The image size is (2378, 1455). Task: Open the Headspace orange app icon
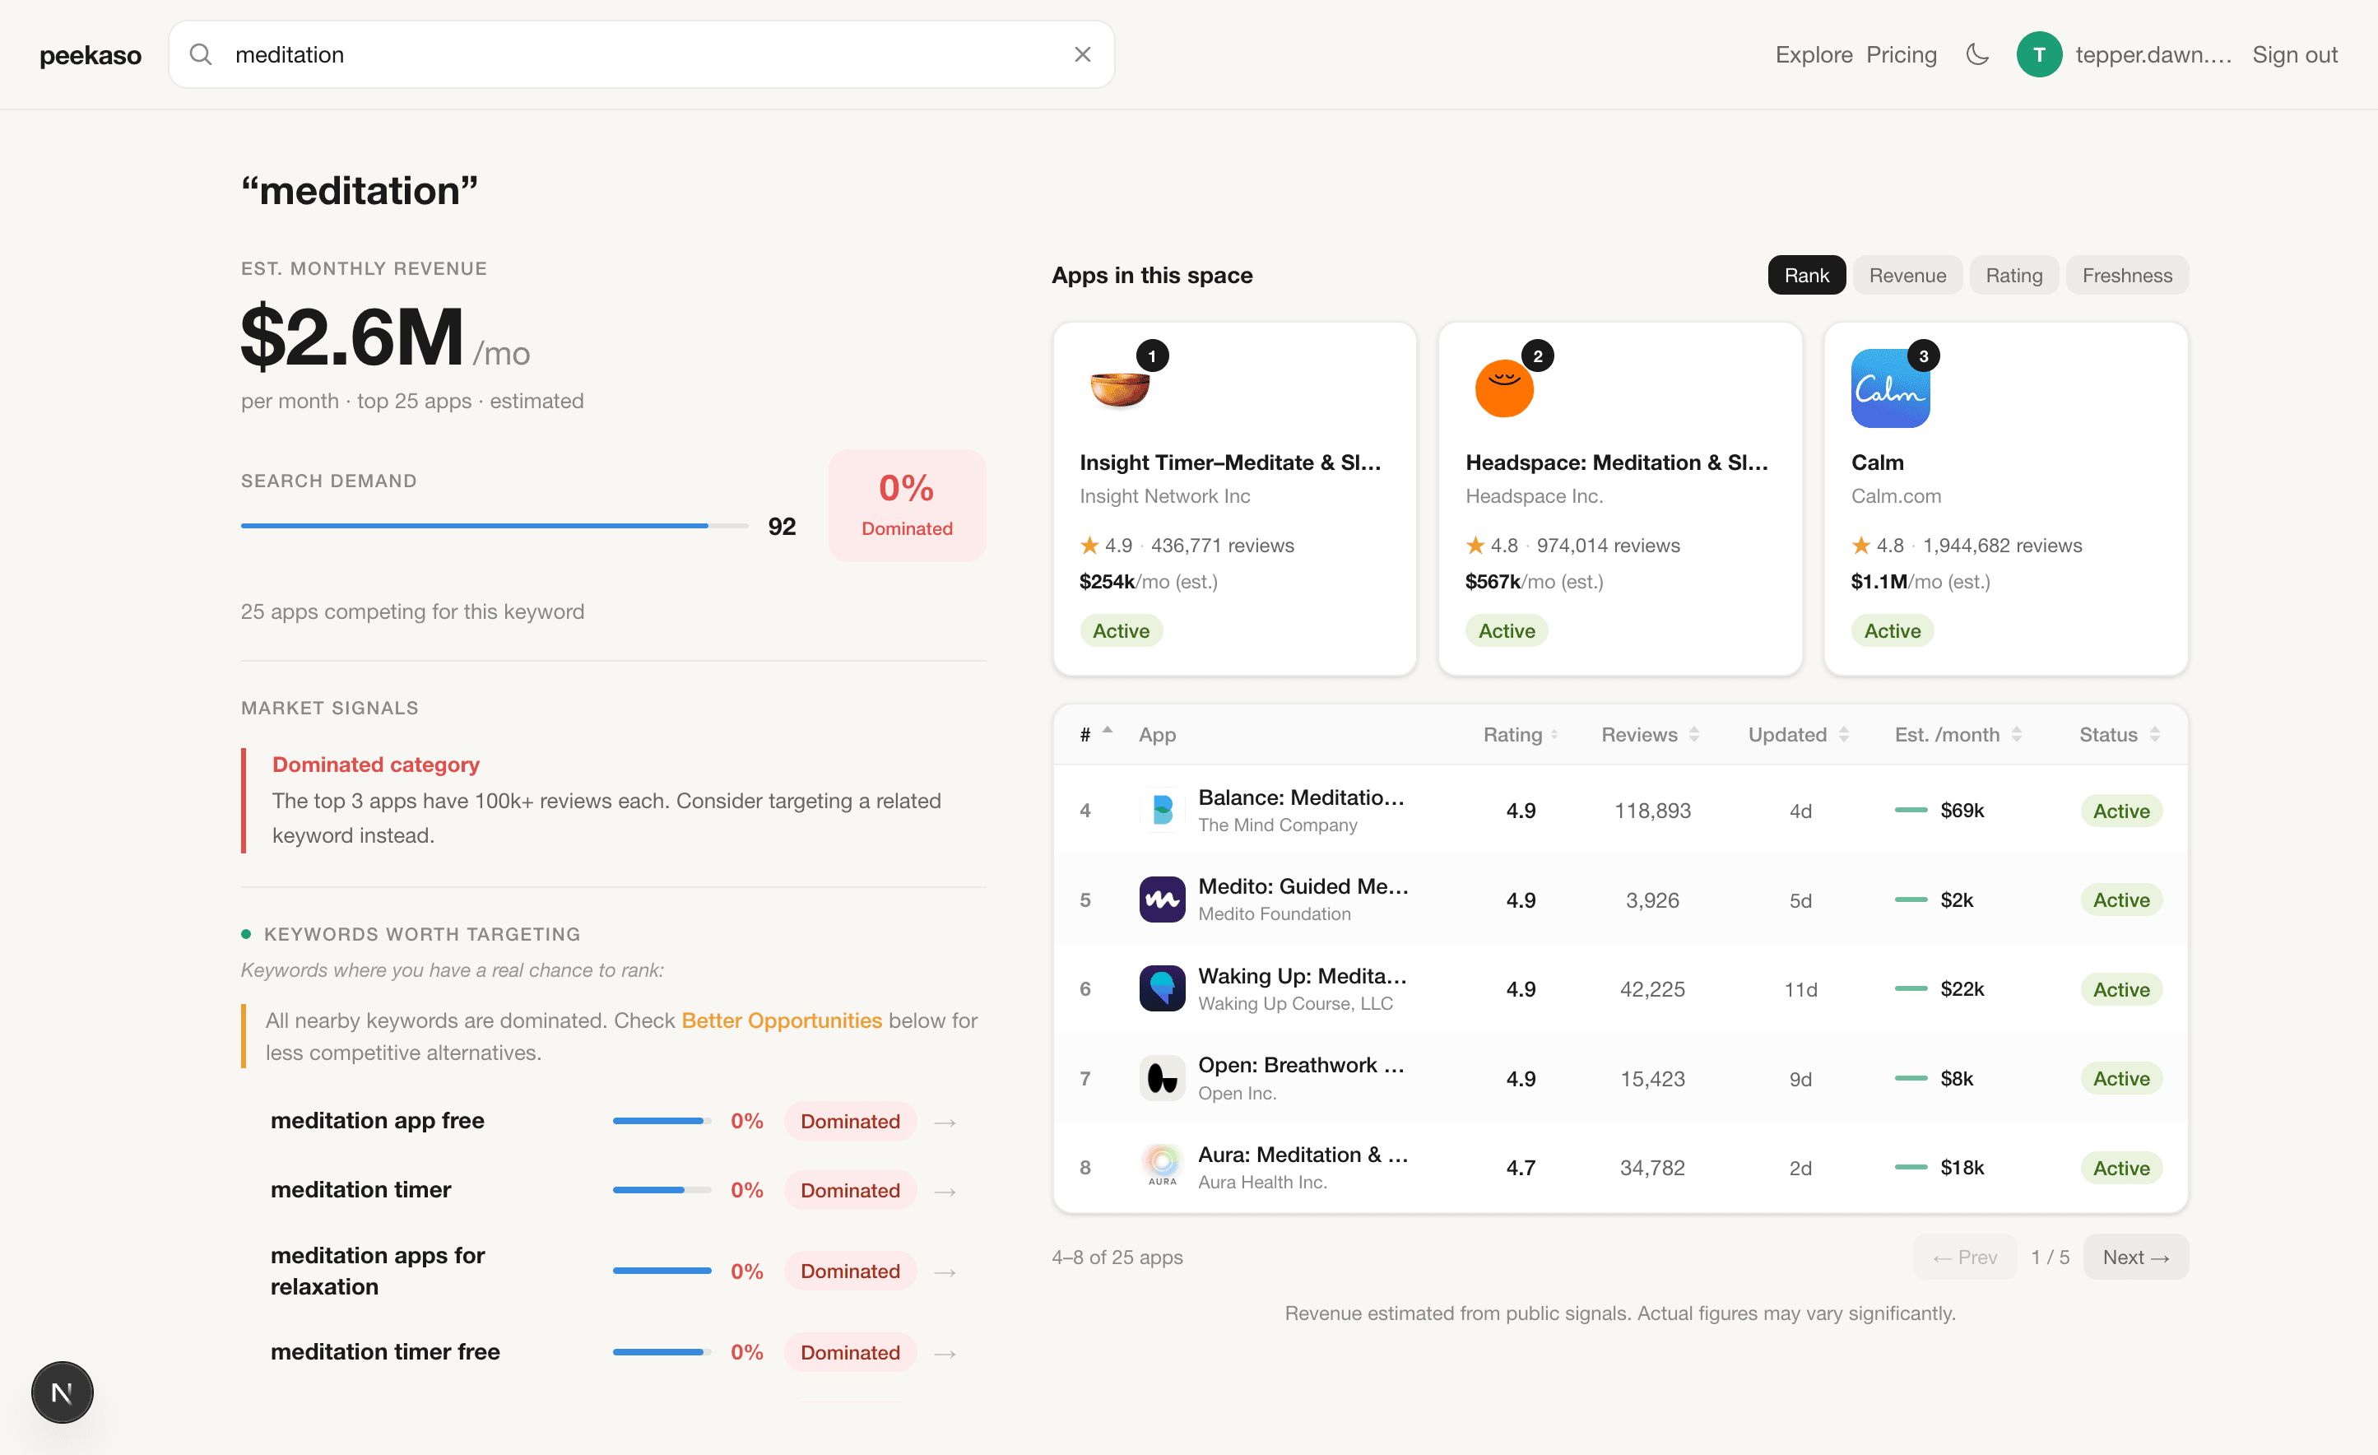tap(1503, 388)
